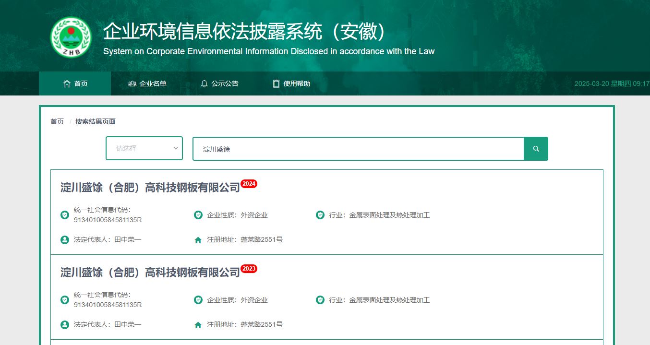Click the checkmark icon beside 行业 field
Screen dimensions: 650x345
pos(320,215)
